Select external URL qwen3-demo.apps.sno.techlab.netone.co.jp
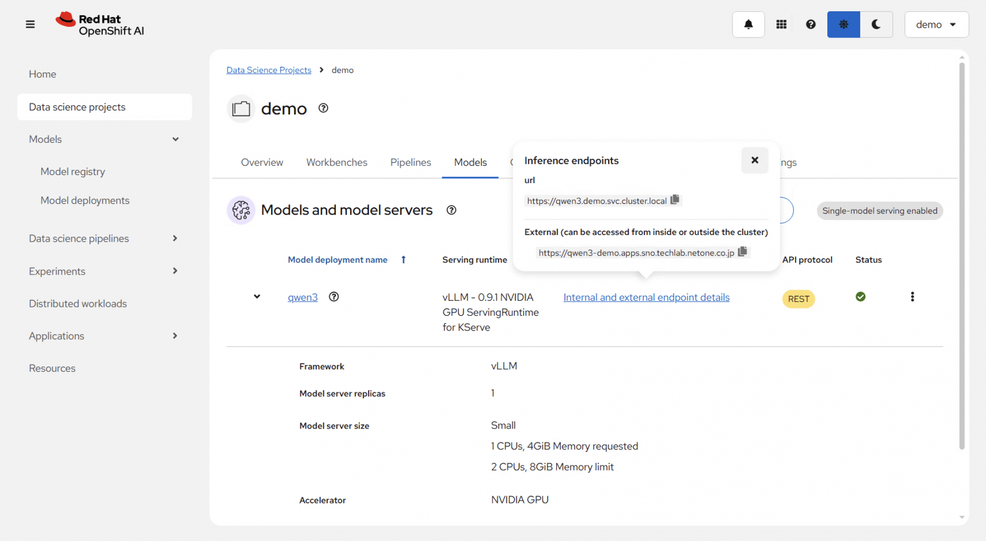Screen dimensions: 986x541 pos(636,253)
